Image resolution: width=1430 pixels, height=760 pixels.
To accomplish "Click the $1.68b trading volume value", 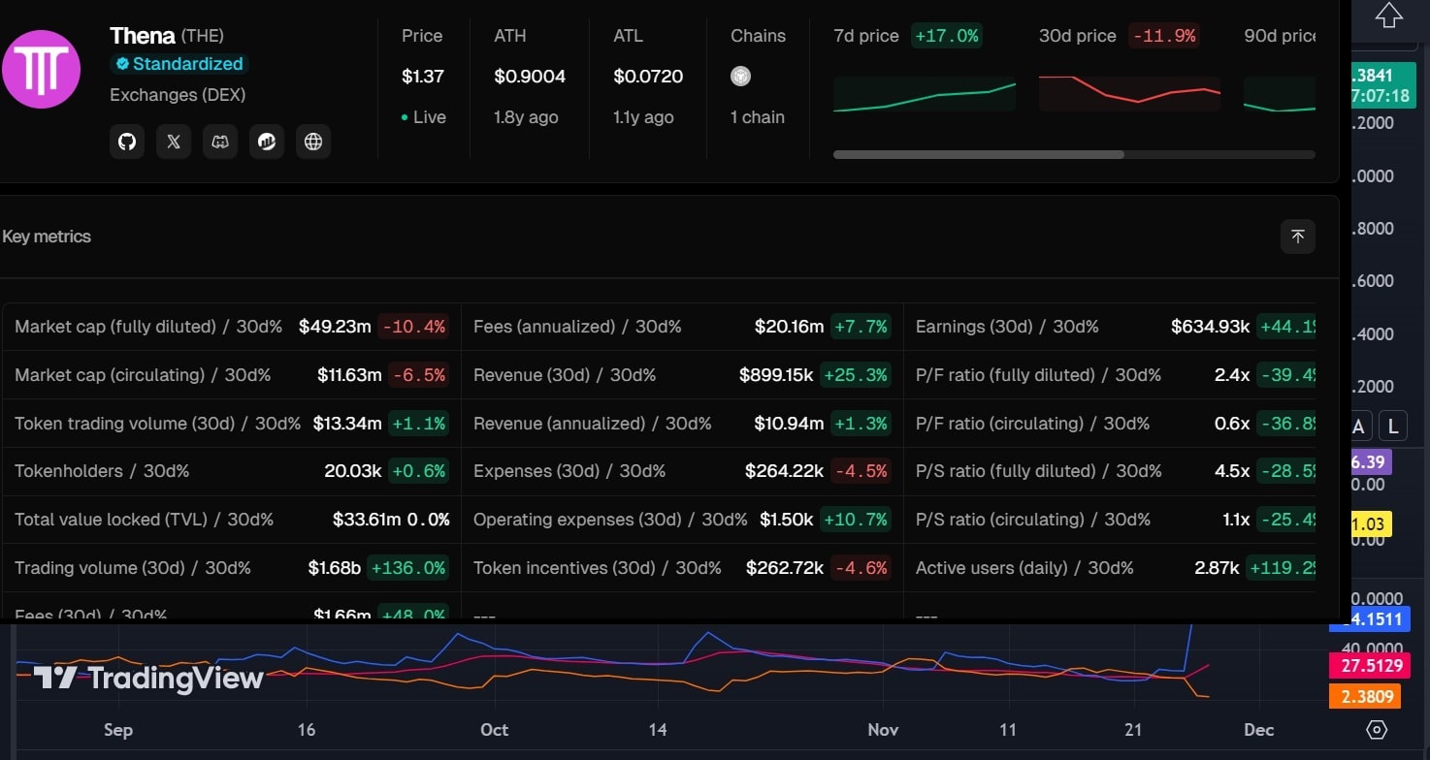I will pos(335,568).
